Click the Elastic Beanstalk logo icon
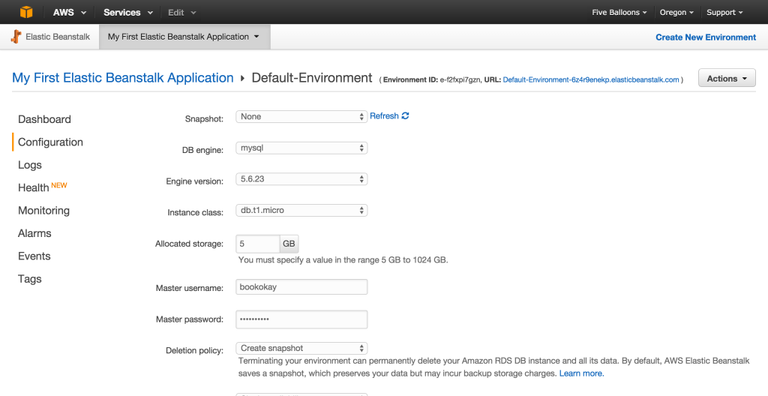 pos(16,37)
